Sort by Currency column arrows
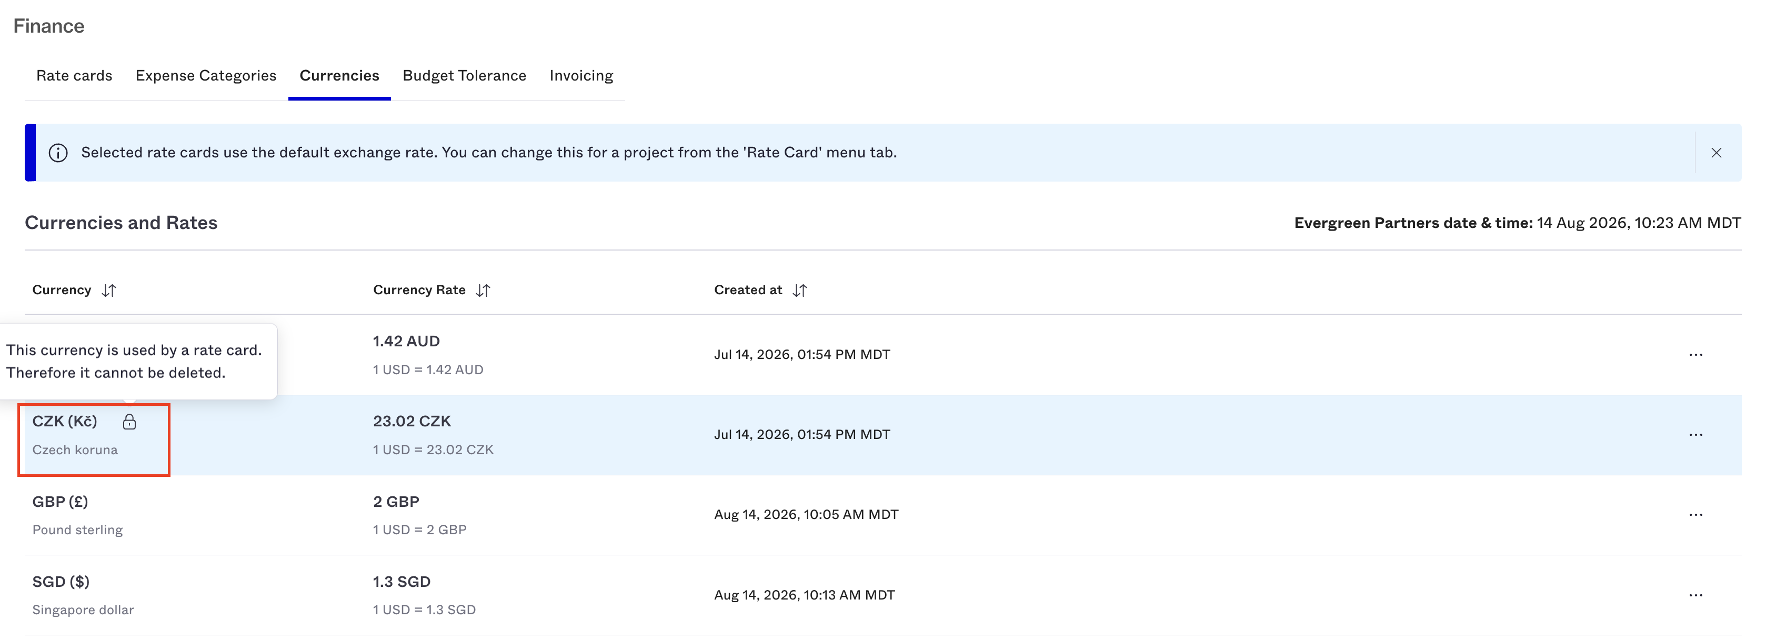 click(x=108, y=290)
